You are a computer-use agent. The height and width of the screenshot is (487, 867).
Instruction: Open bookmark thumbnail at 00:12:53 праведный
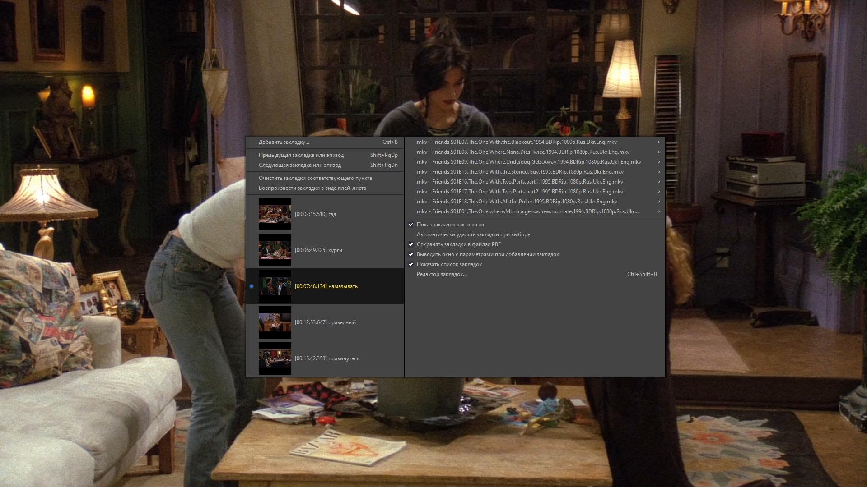(275, 322)
